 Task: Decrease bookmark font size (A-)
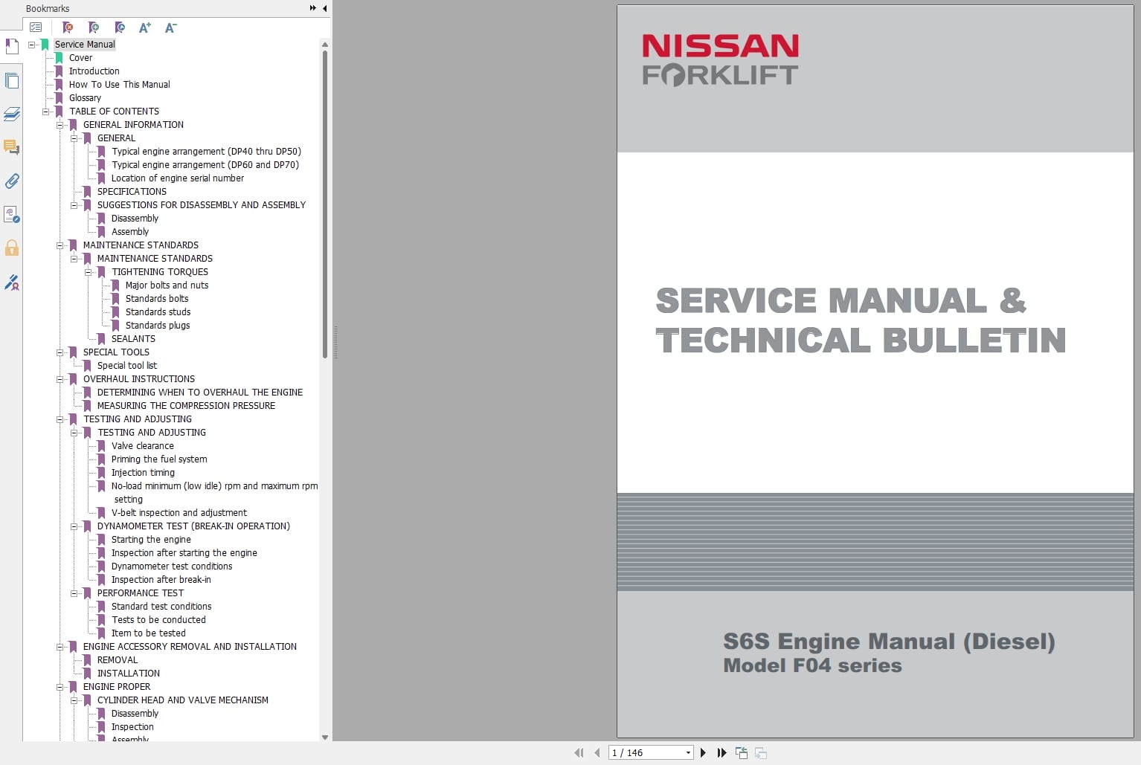(x=170, y=28)
